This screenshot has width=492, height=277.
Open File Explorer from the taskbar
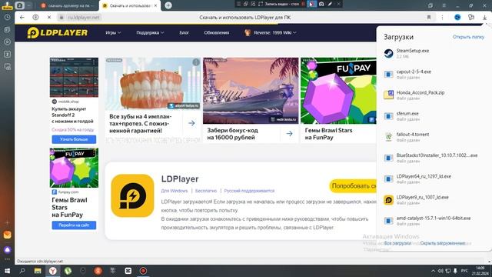click(38, 271)
